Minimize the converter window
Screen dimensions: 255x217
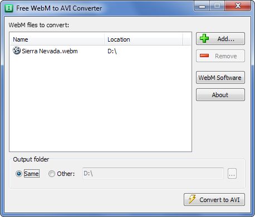pos(202,6)
